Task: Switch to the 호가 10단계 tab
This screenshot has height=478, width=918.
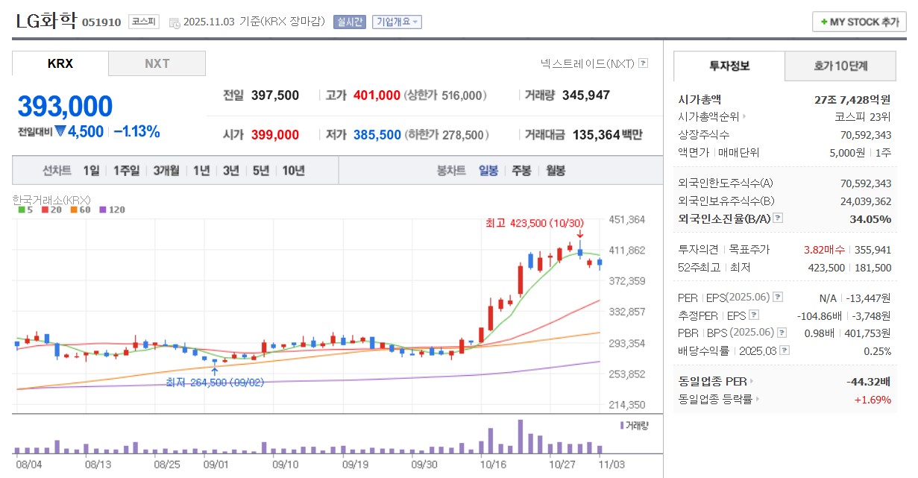Action: [x=840, y=66]
